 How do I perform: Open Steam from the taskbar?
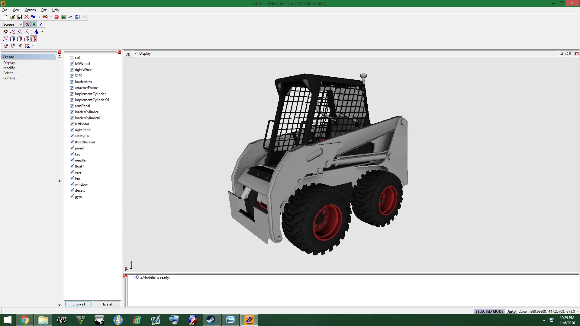pos(211,320)
